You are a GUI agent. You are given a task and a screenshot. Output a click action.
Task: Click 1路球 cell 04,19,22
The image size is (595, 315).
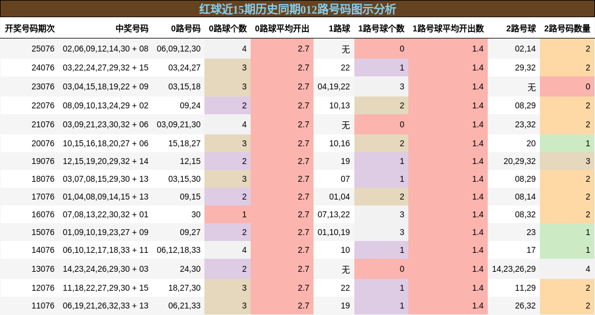[334, 86]
